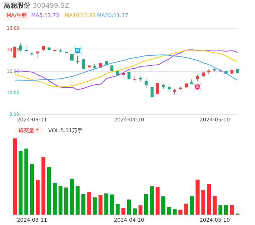This screenshot has width=255, height=225.
Task: Click the 300499.SZ ticker code
Action: [51, 6]
